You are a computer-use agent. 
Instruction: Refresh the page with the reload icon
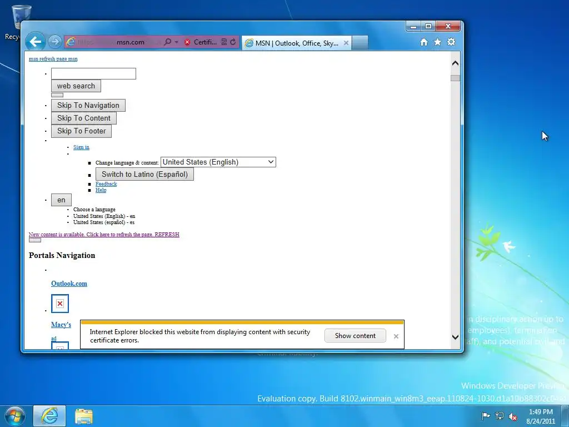(x=233, y=42)
